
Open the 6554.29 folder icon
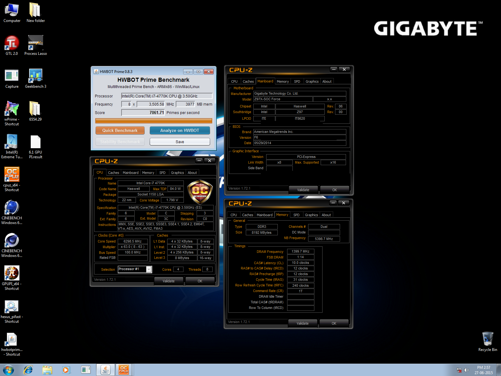click(x=35, y=111)
